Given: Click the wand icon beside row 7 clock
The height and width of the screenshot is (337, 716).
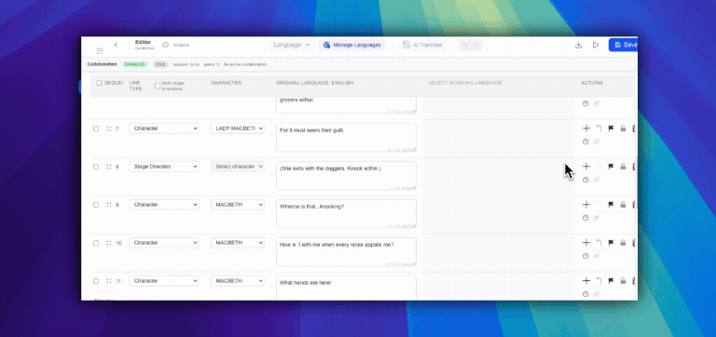Looking at the screenshot, I should [x=596, y=142].
